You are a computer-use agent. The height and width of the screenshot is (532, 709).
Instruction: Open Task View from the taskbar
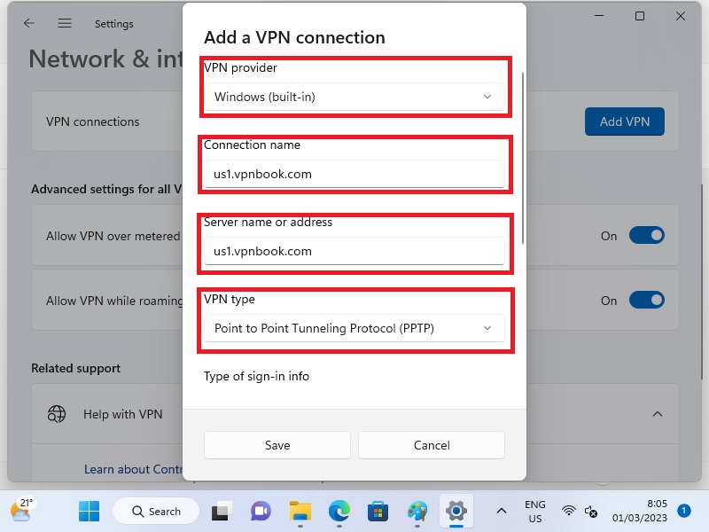221,512
